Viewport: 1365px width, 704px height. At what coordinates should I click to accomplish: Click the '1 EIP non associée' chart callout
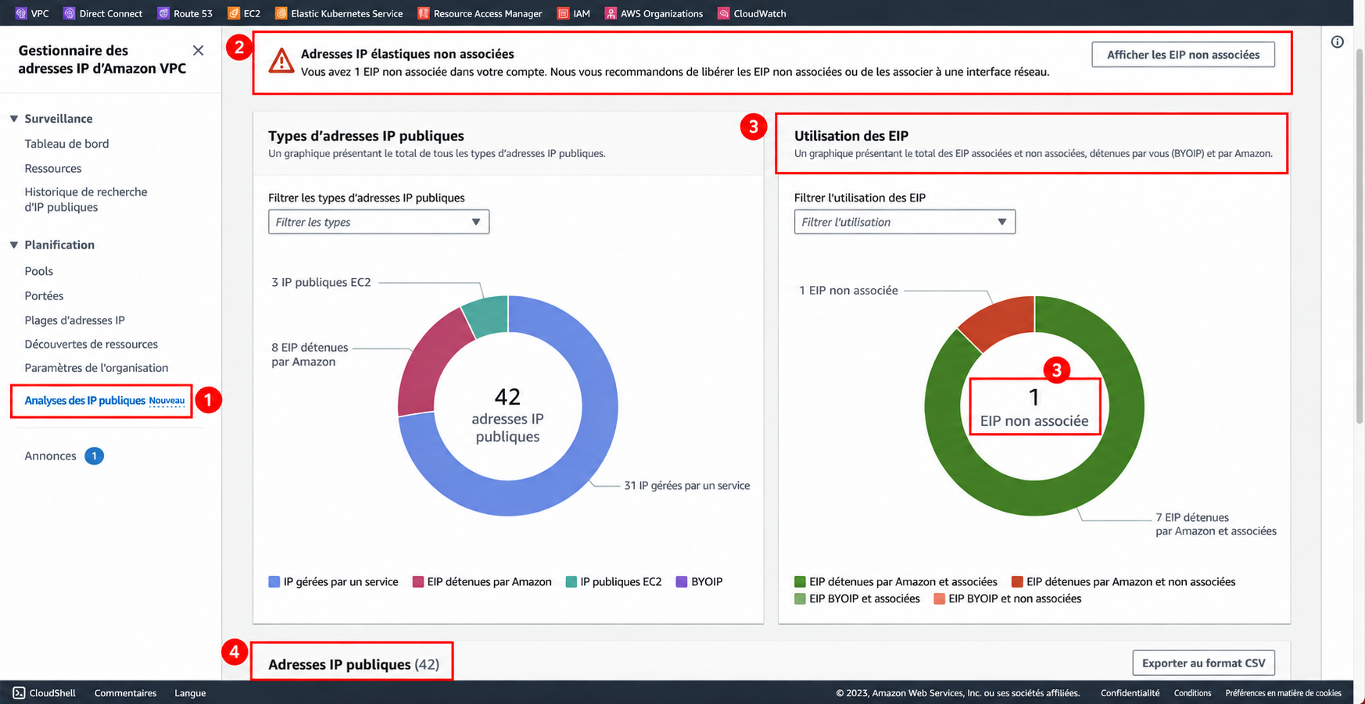[x=848, y=291]
